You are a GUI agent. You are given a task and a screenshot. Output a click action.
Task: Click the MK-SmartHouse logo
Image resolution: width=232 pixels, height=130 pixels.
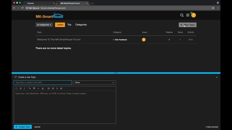pos(49,16)
